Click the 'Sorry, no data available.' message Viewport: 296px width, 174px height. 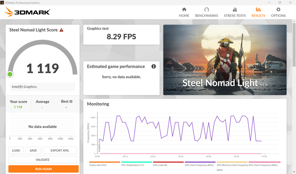pyautogui.click(x=122, y=77)
